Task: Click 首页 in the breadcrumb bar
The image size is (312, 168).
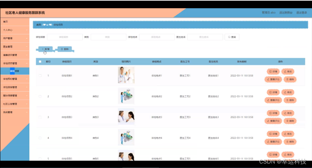Action: click(x=39, y=25)
